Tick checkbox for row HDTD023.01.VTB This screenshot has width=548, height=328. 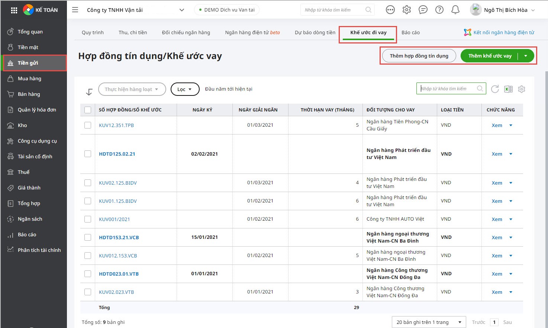click(88, 274)
